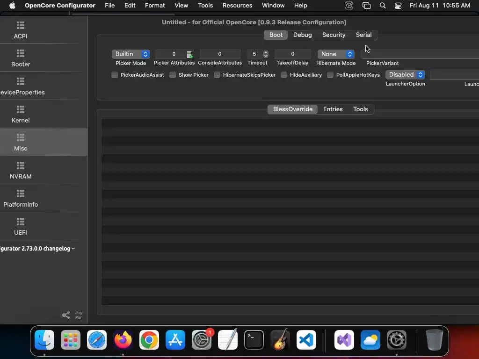Launch Google Chrome from the dock
479x359 pixels.
click(149, 340)
